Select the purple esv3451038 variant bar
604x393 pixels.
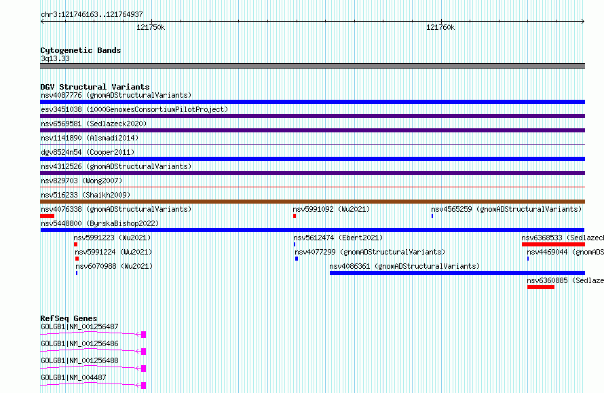click(312, 116)
